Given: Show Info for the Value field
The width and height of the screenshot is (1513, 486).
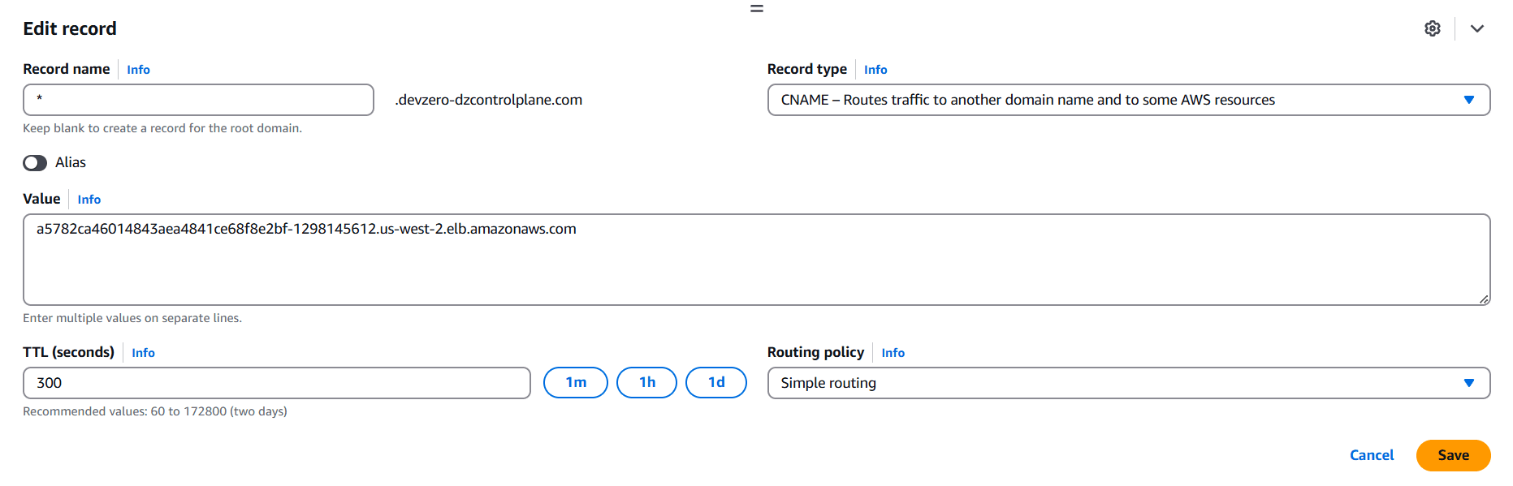Looking at the screenshot, I should [x=89, y=200].
